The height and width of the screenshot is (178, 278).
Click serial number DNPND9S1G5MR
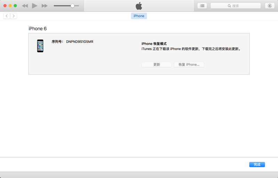80,41
